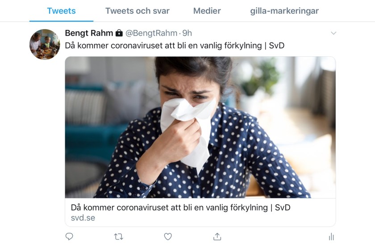Retweet the coronavirus article tweet
Screen dimensions: 375x245
tap(119, 237)
